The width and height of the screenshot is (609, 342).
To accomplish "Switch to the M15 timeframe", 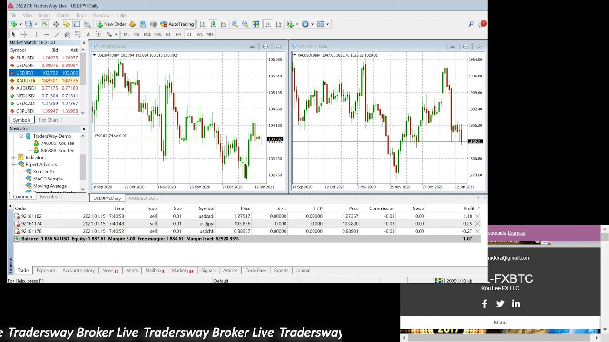I will point(147,34).
